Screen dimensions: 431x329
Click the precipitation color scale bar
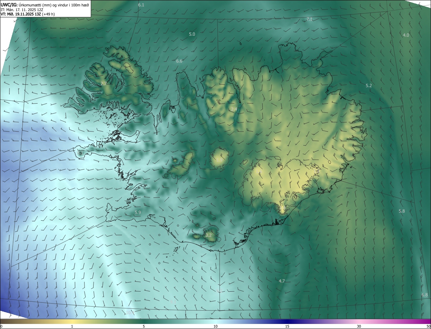pyautogui.click(x=215, y=321)
